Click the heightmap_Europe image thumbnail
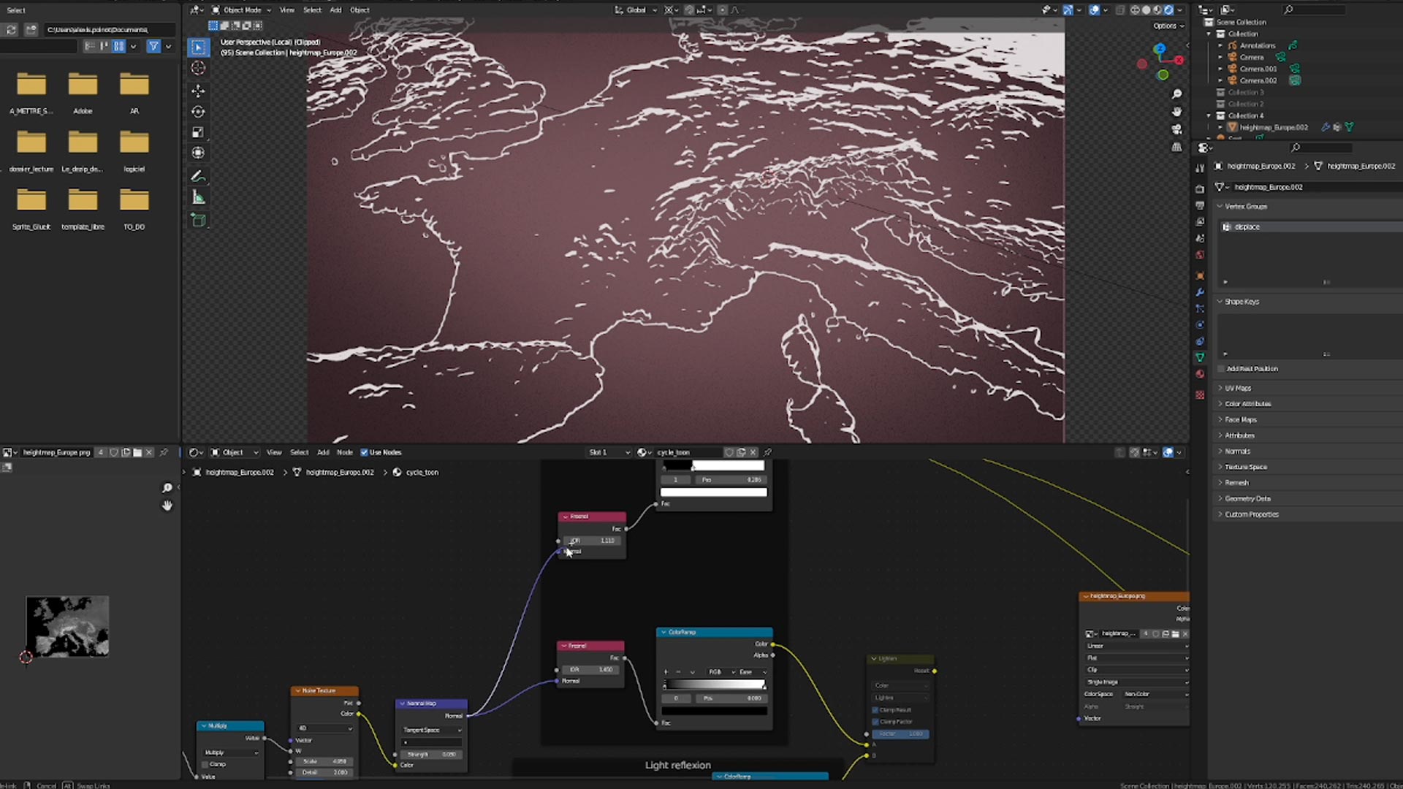Screen dimensions: 1403x789 67,627
